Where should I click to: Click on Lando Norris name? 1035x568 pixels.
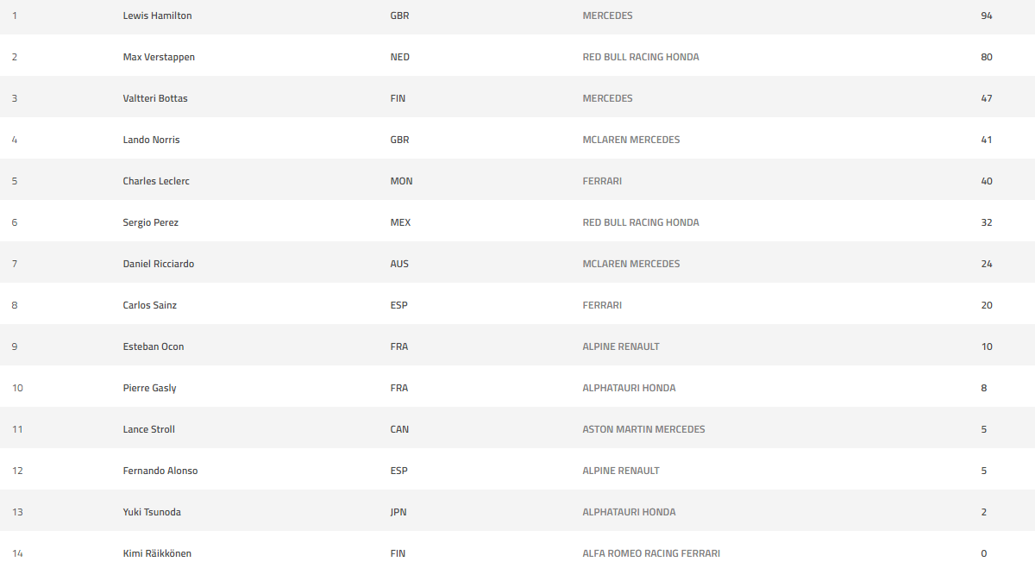[x=151, y=140]
